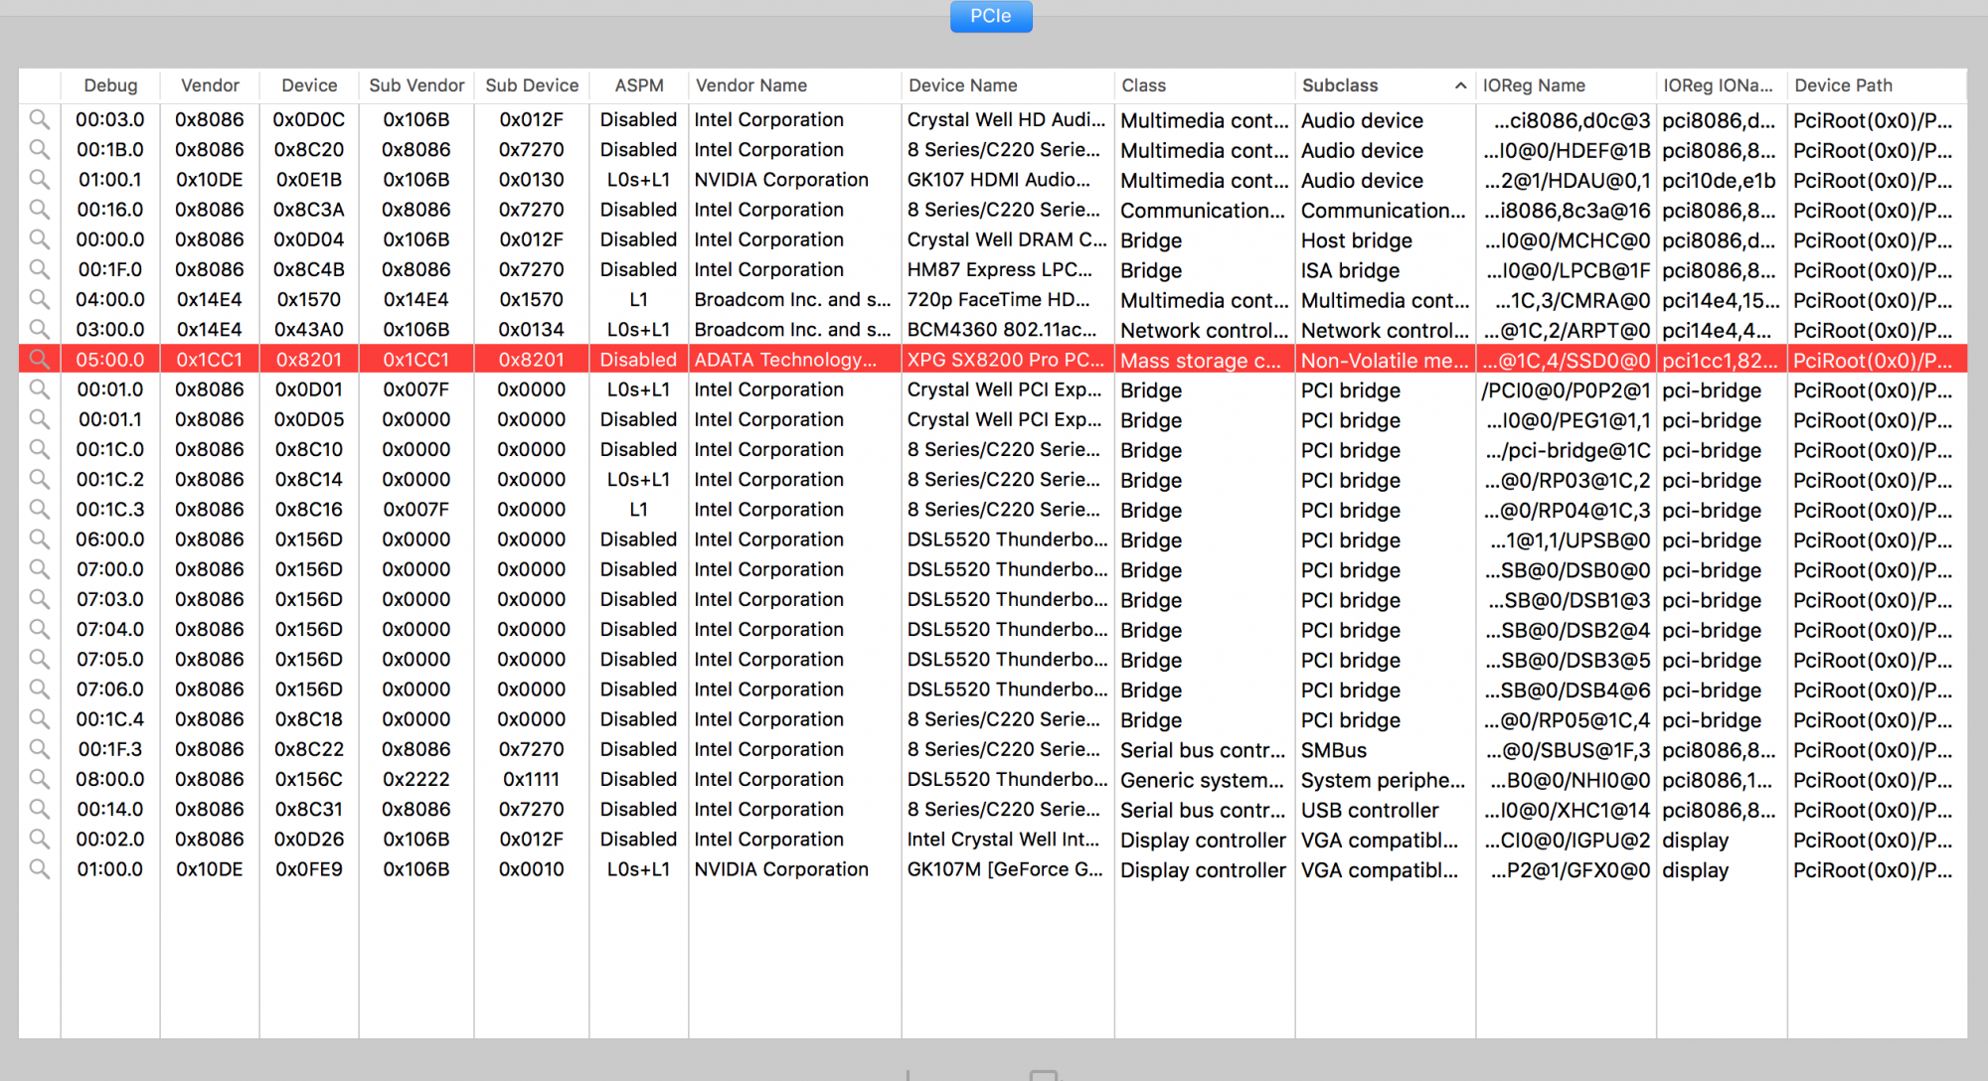
Task: Click magnifier icon for device 00:03.0
Action: click(x=39, y=119)
